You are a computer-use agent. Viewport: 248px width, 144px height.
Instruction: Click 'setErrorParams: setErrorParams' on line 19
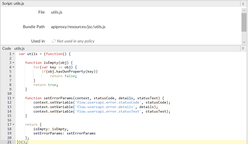(x=64, y=133)
